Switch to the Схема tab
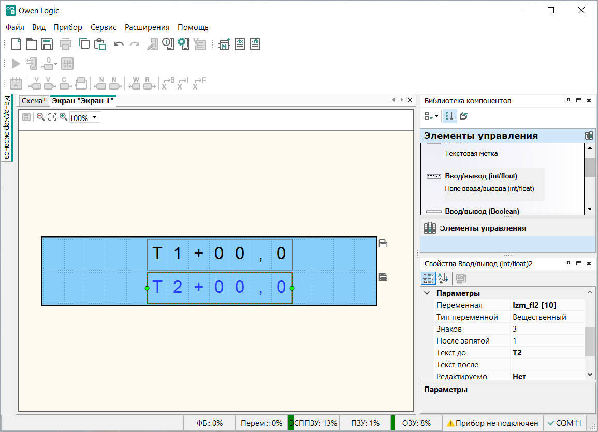Screen dimensions: 598x432 [34, 101]
